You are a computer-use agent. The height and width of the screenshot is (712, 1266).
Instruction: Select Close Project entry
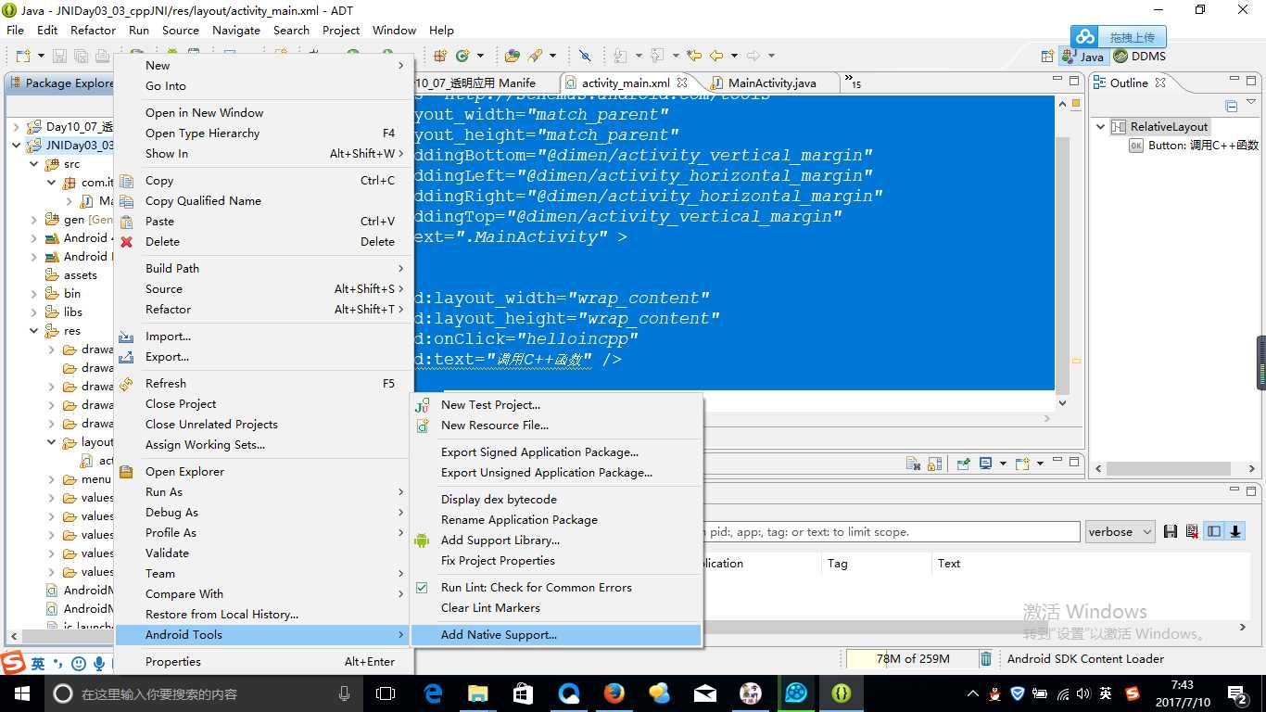(x=264, y=404)
